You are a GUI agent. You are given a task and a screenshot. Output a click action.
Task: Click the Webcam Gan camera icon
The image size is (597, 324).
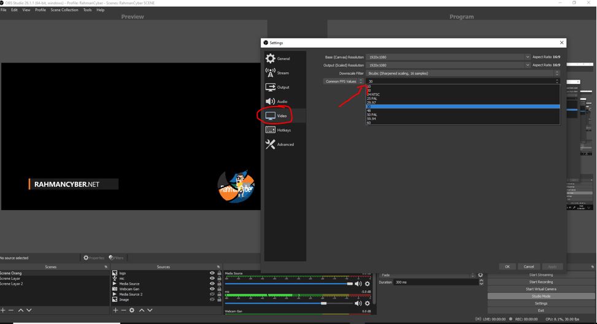point(115,289)
